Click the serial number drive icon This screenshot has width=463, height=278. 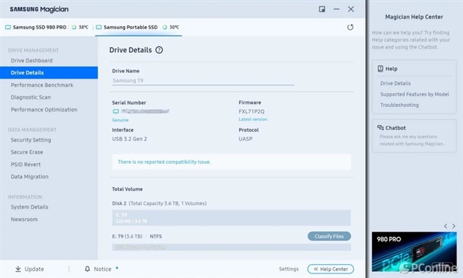116,112
